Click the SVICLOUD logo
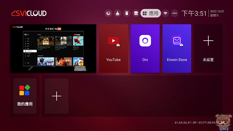Viewport: 233px width, 131px height. coord(29,13)
